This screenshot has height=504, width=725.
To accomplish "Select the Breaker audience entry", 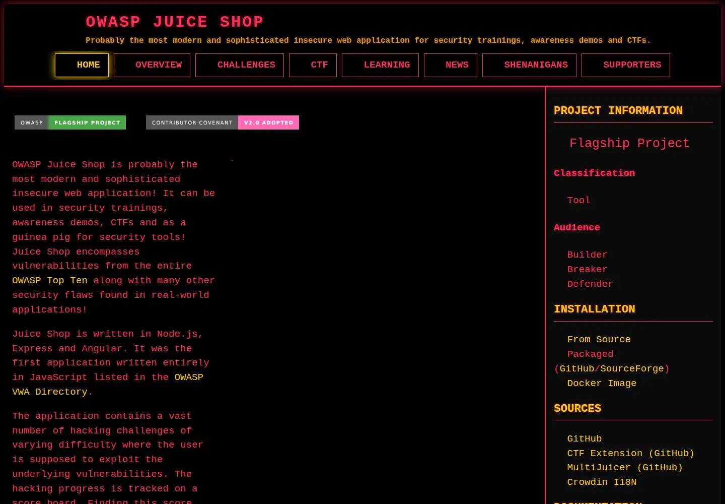I will [x=587, y=270].
